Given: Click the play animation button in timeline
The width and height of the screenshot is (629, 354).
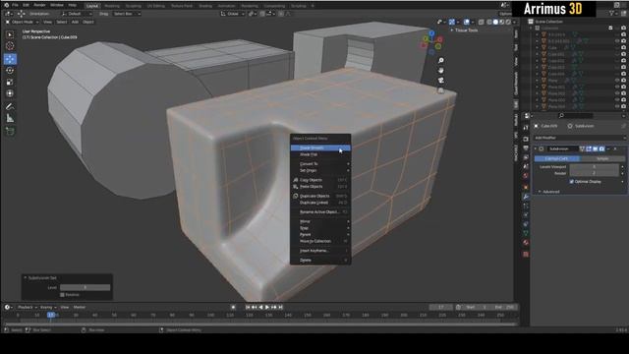Looking at the screenshot, I should click(x=267, y=307).
